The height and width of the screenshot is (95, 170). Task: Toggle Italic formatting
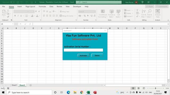pos(18,16)
